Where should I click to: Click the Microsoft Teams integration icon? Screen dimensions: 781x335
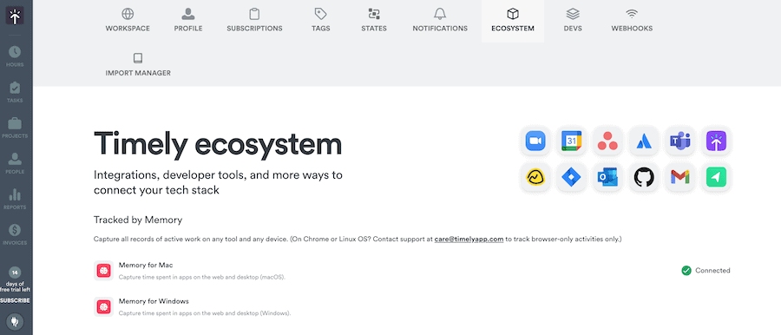tap(679, 141)
